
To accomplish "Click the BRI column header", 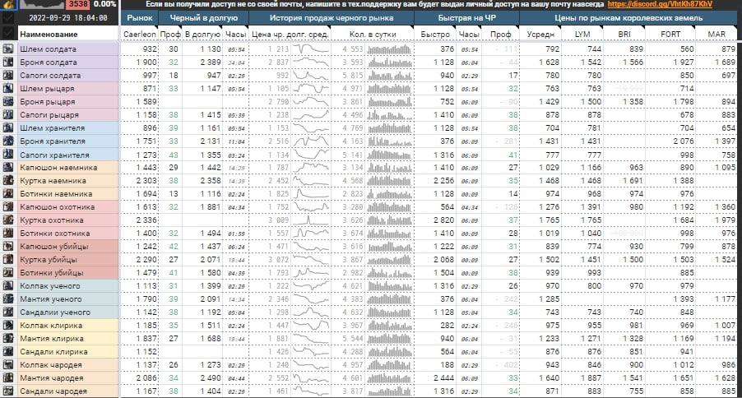I will (624, 34).
